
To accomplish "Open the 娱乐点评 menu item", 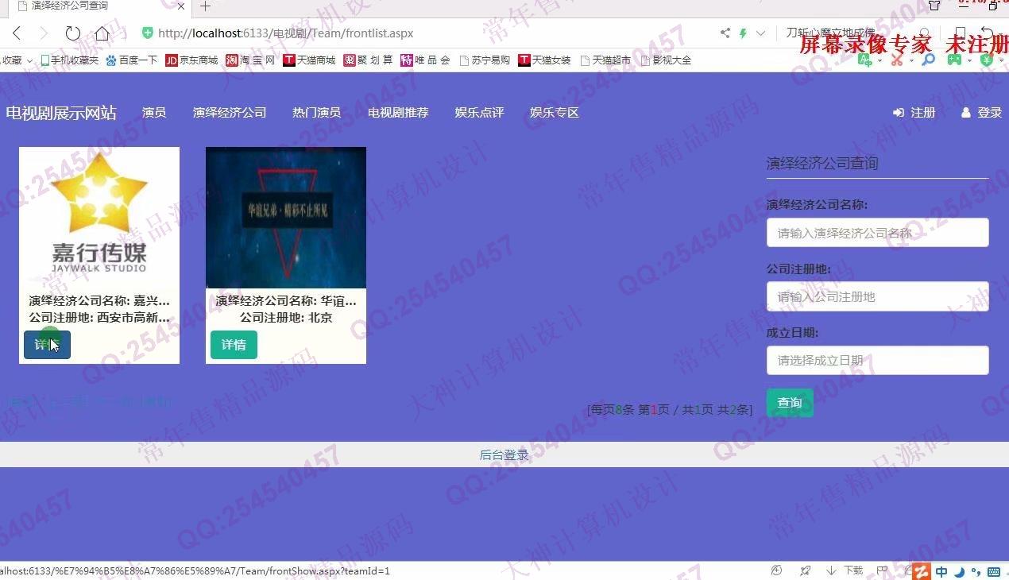I will (x=479, y=113).
